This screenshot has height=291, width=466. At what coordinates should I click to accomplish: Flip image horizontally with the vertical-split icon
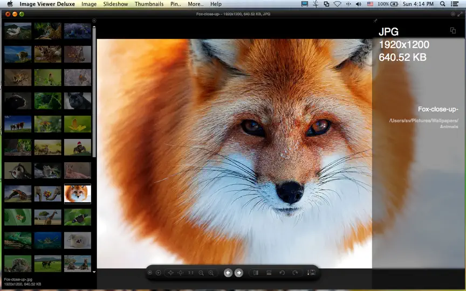(x=256, y=273)
